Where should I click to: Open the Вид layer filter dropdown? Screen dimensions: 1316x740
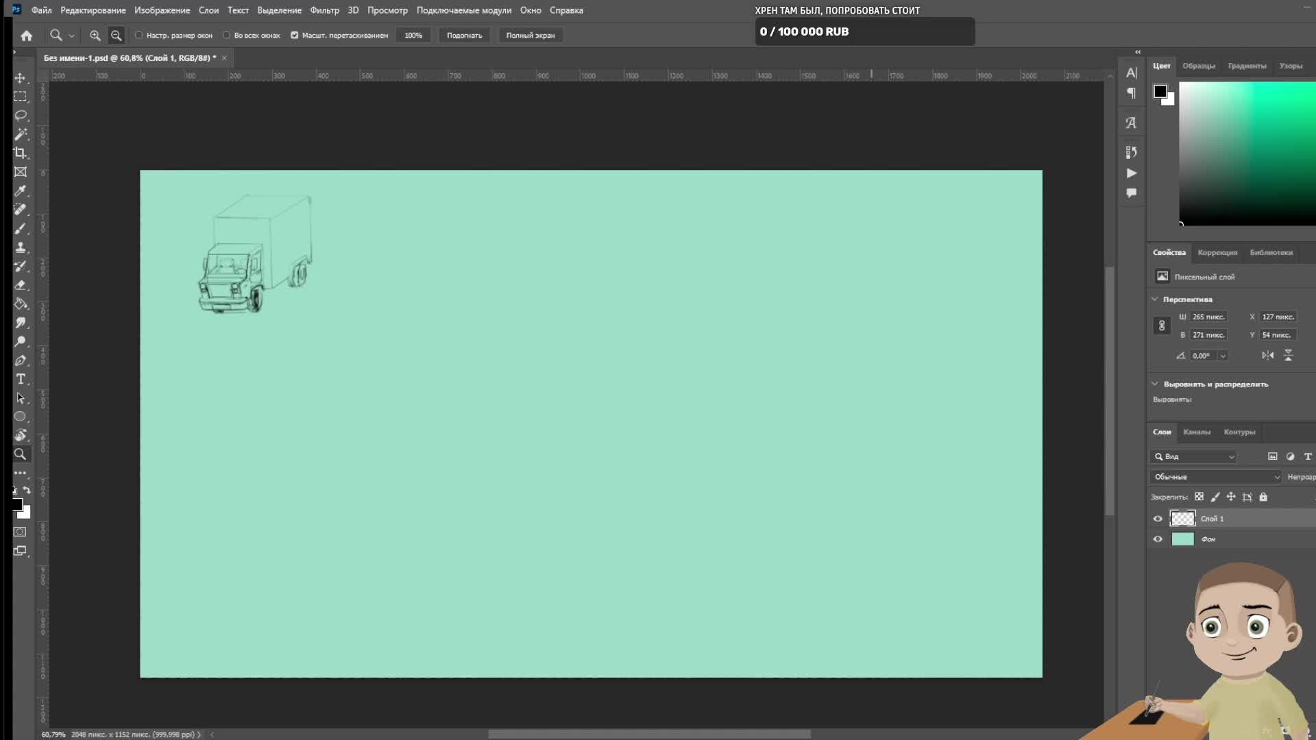pos(1193,456)
